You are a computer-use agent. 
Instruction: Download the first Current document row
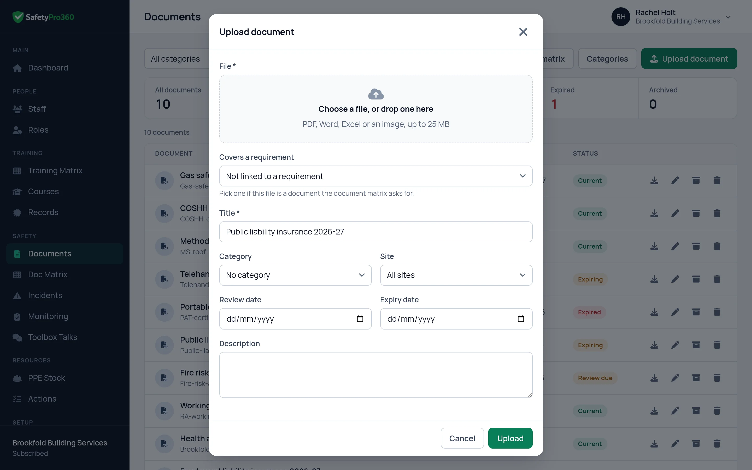point(654,181)
